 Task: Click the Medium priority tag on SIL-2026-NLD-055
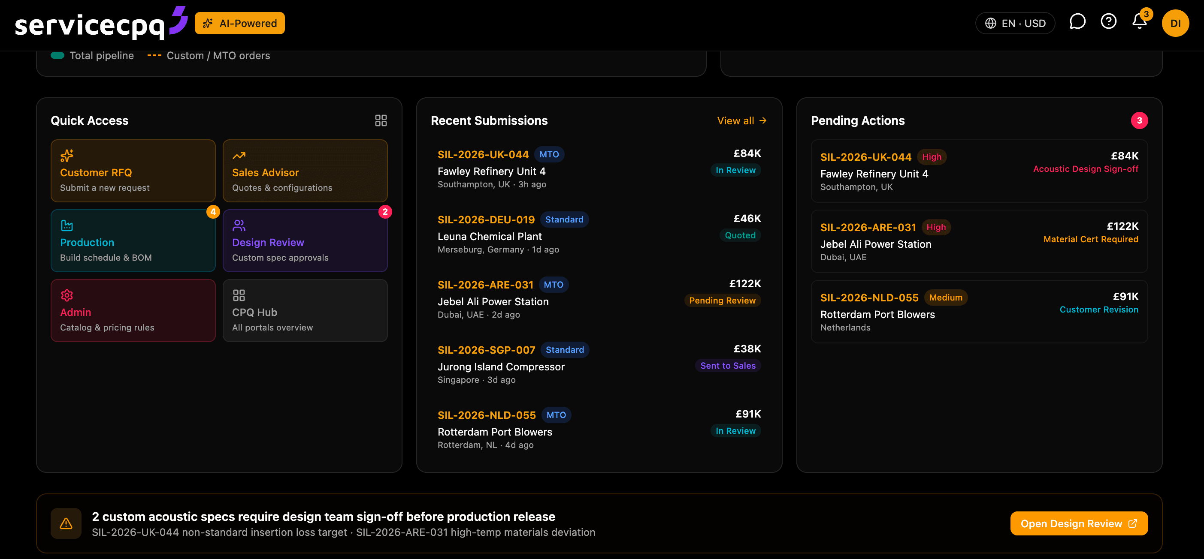point(946,298)
